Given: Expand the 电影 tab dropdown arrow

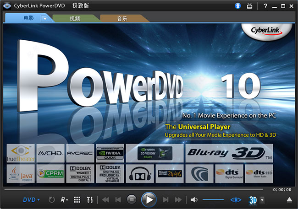Looking at the screenshot, I should click(45, 19).
